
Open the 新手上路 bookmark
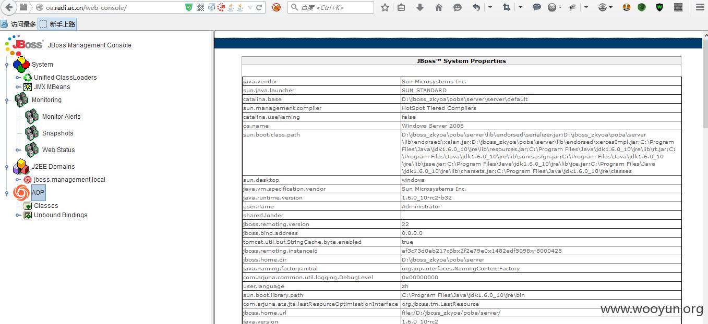57,24
